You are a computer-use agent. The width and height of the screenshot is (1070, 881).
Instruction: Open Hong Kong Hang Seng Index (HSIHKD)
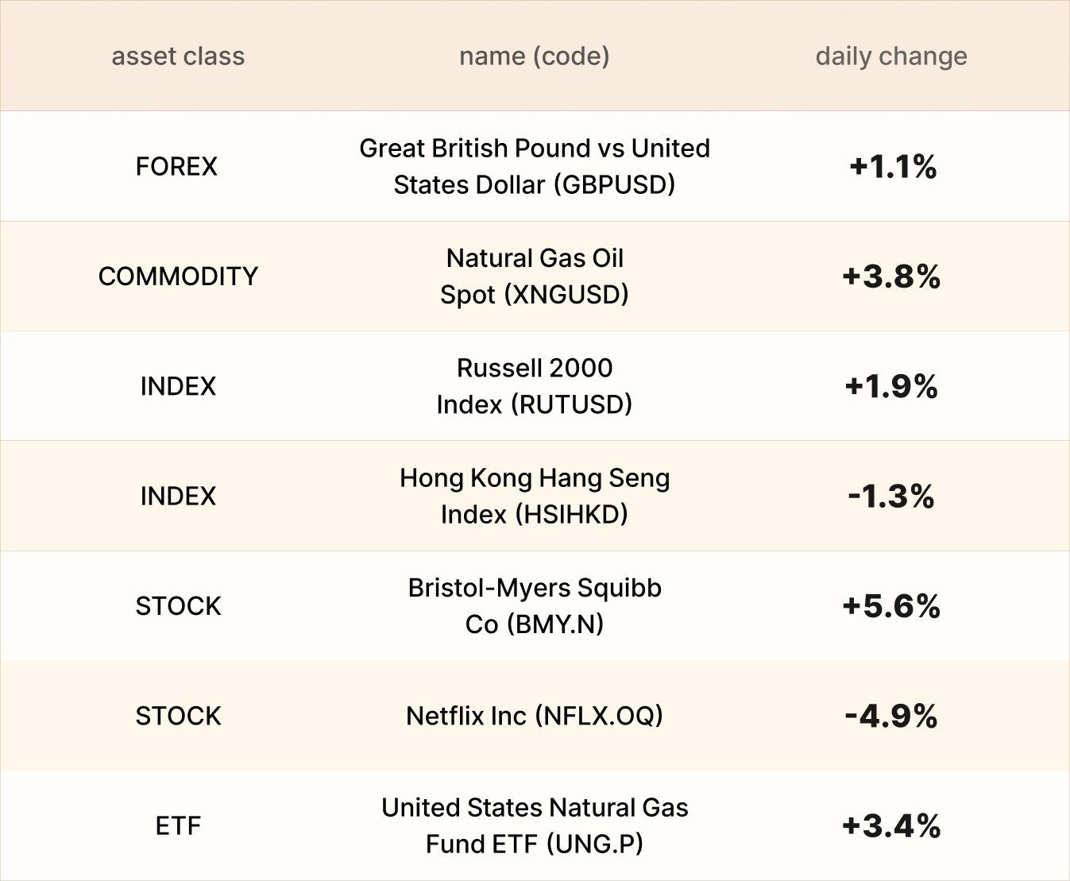tap(534, 496)
